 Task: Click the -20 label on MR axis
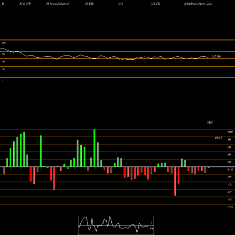tap(229, 177)
